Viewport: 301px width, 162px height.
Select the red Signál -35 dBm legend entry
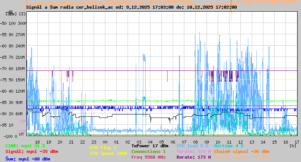pyautogui.click(x=32, y=151)
